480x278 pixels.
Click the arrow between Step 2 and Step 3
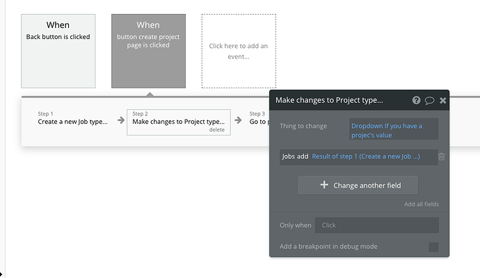pos(239,121)
